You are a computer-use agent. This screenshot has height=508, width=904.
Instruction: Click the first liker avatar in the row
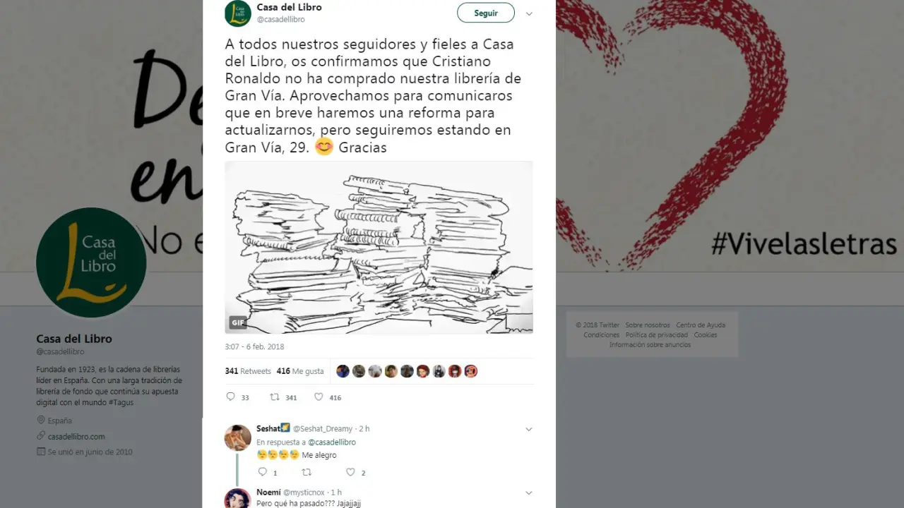pyautogui.click(x=343, y=371)
